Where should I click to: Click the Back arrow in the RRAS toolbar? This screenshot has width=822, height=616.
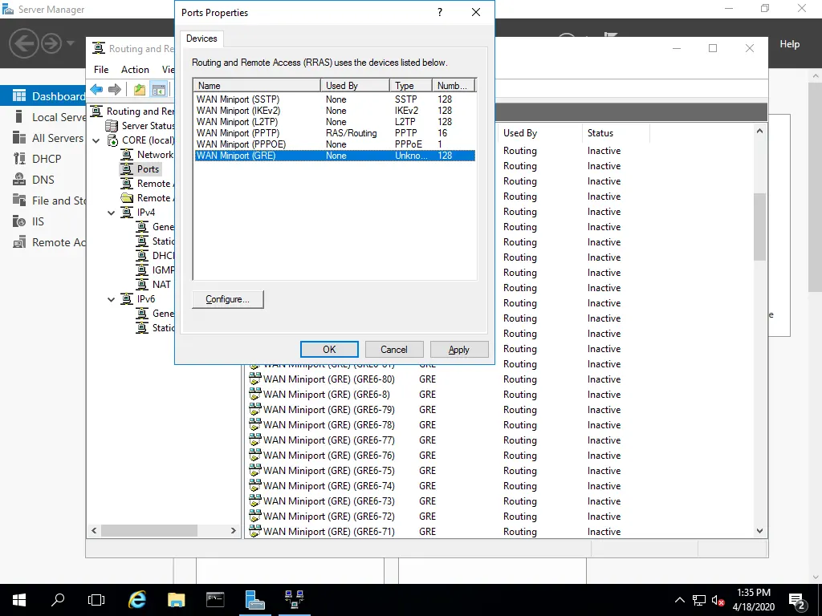pyautogui.click(x=96, y=90)
